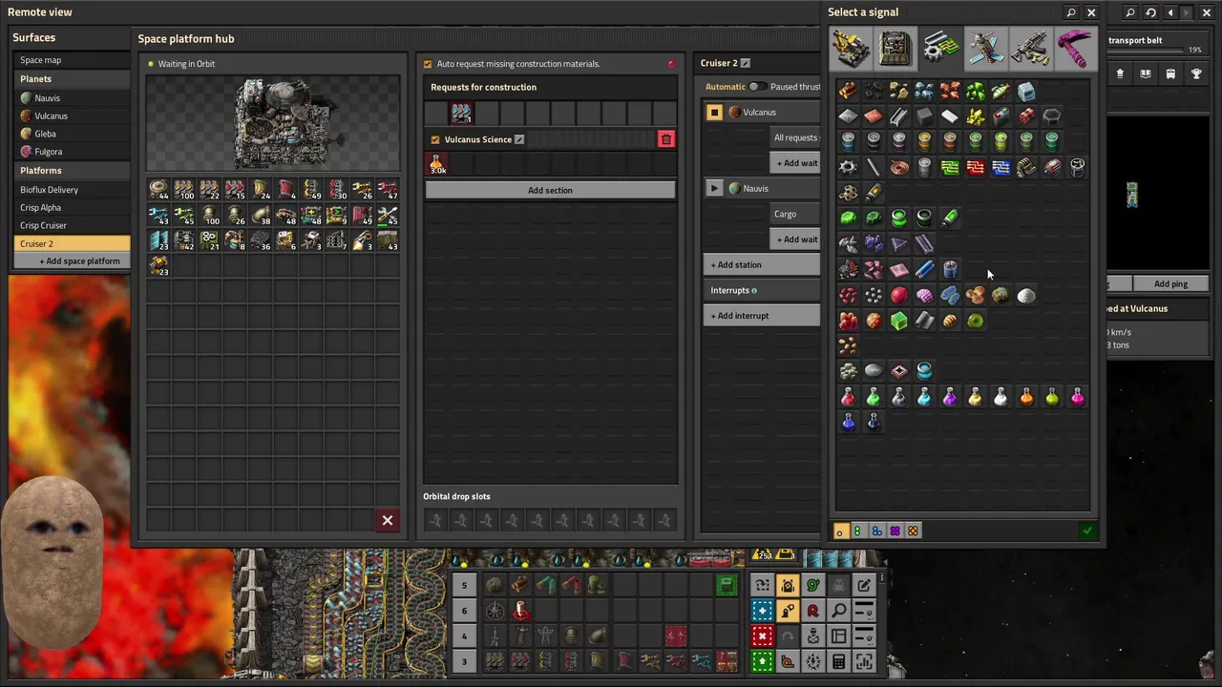Open the Production signal category tab

pyautogui.click(x=895, y=48)
